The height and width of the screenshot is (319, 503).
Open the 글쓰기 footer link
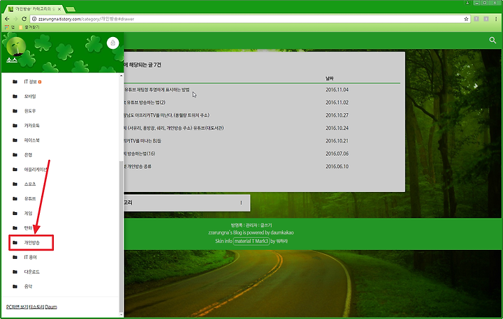pos(266,225)
